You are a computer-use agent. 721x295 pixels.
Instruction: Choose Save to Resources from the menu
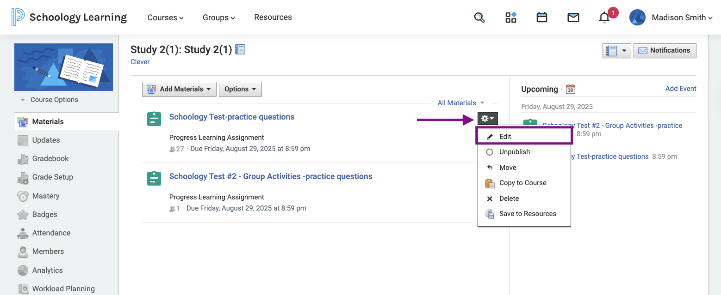[524, 214]
